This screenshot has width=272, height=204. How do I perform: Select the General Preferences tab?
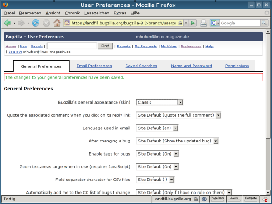(41, 66)
